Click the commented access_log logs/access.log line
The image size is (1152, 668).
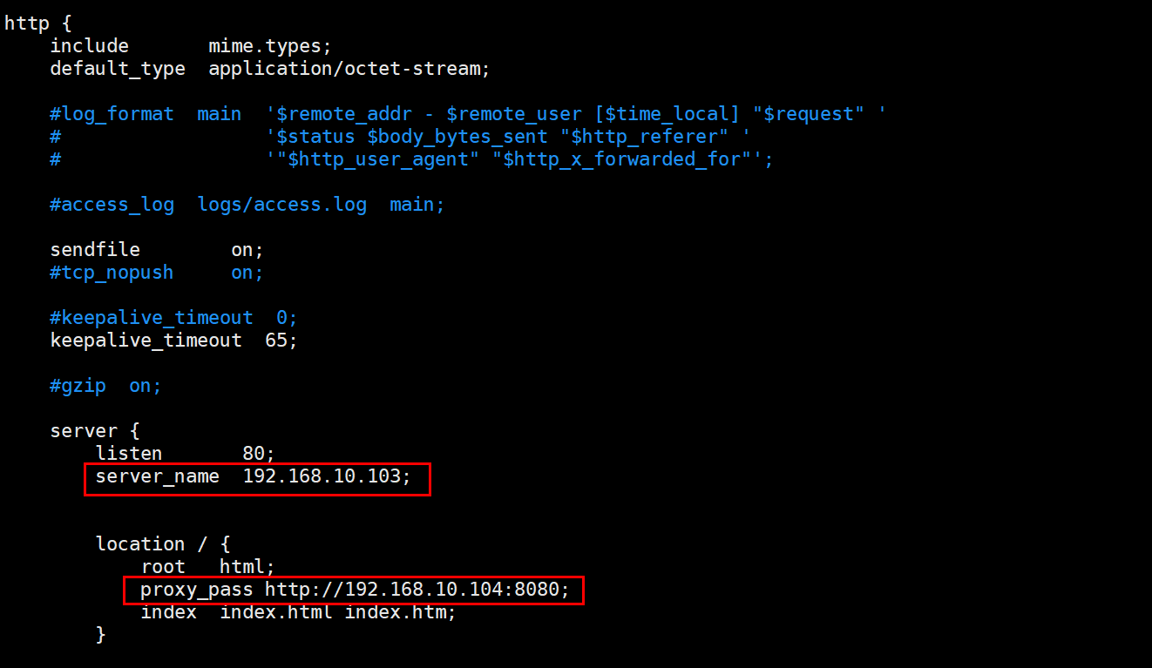tap(247, 205)
